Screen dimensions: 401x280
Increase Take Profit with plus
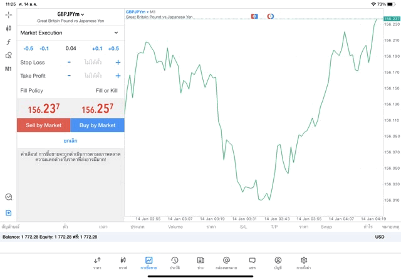(118, 76)
